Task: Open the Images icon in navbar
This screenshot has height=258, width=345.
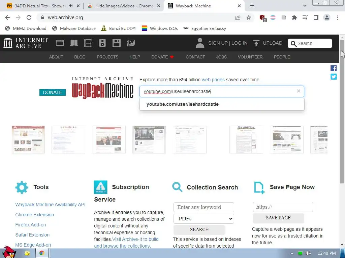Action: [x=131, y=43]
